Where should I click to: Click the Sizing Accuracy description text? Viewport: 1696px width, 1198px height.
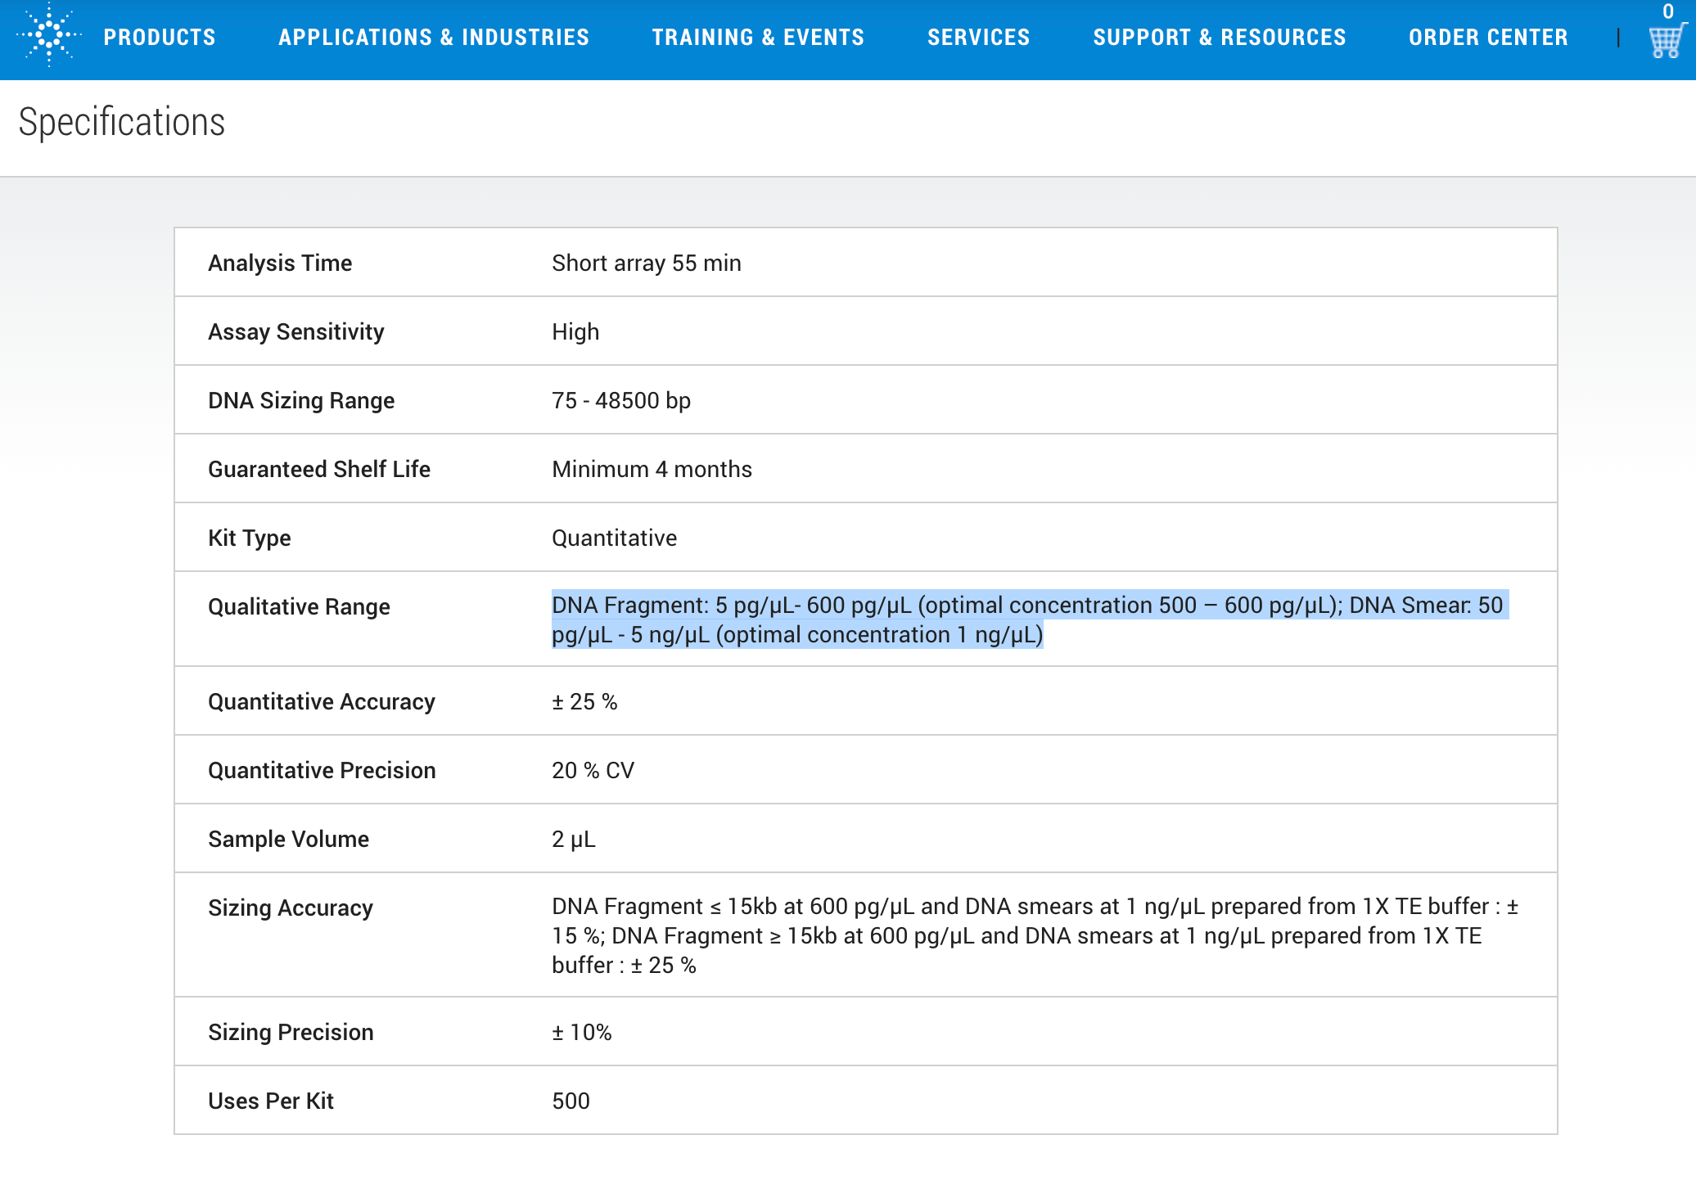click(1035, 935)
